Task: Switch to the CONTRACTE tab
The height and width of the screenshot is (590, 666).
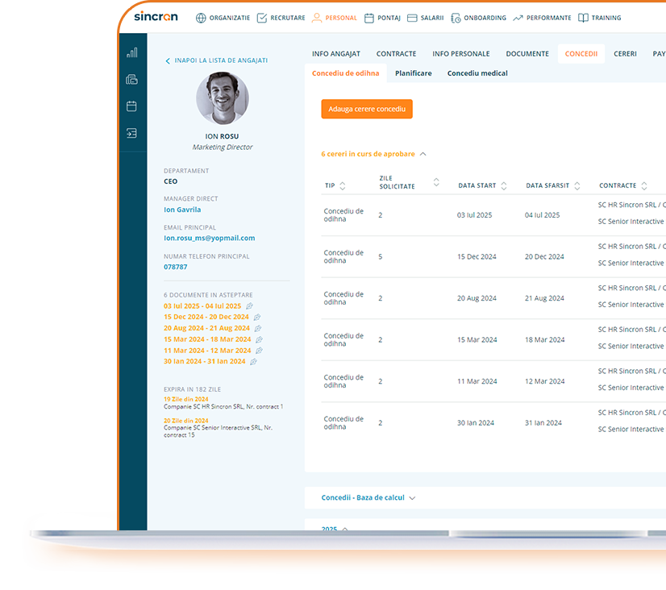Action: (396, 53)
